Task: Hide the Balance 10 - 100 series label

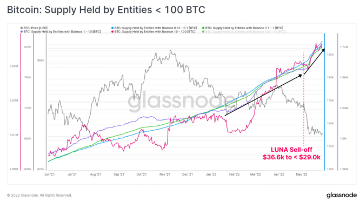Action: [155, 32]
